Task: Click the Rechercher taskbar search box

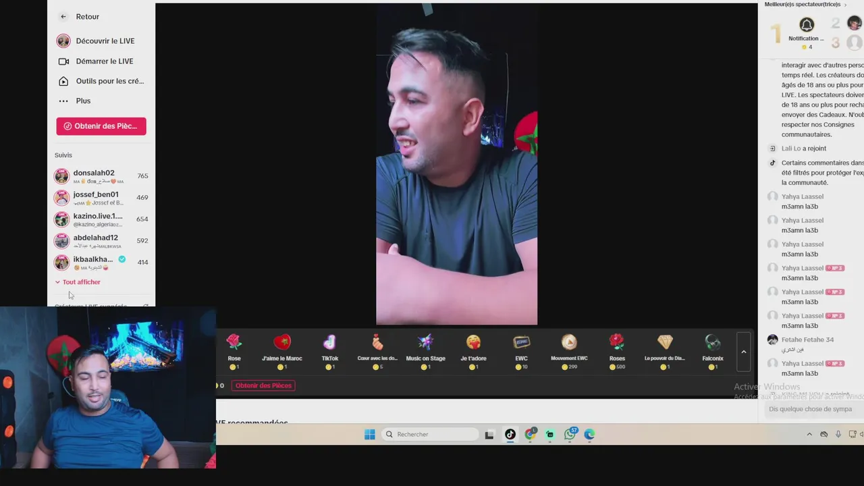Action: coord(429,435)
